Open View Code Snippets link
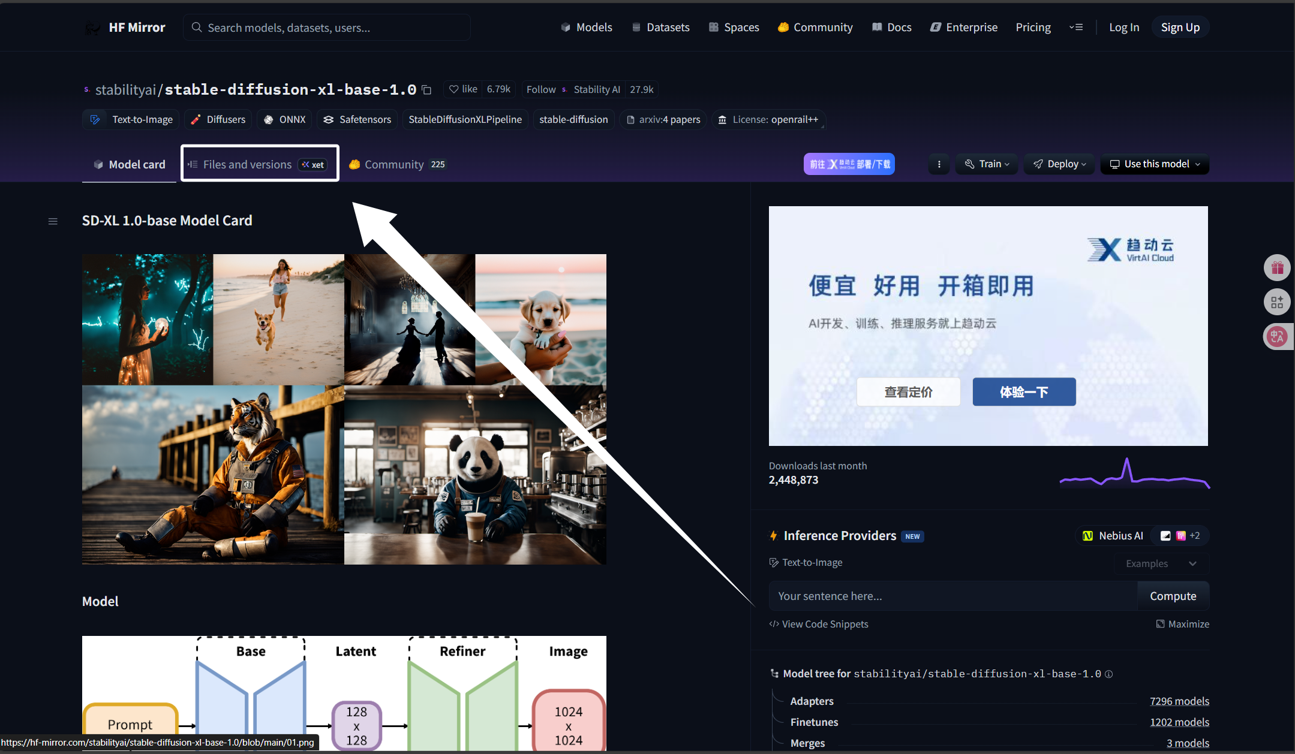The height and width of the screenshot is (754, 1295). 819,624
